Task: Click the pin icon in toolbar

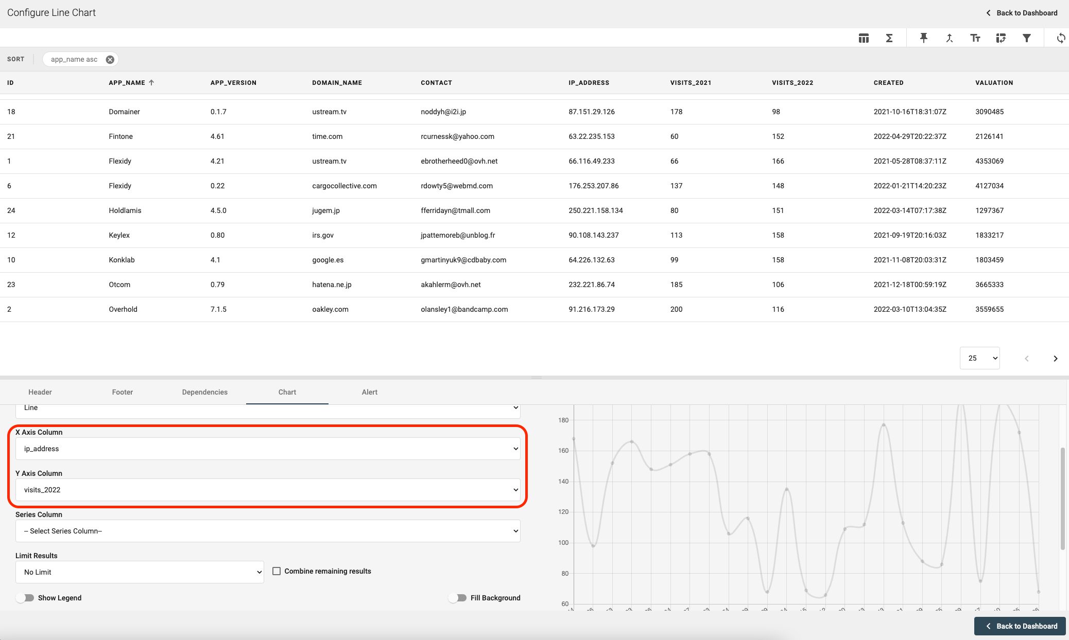Action: [924, 38]
